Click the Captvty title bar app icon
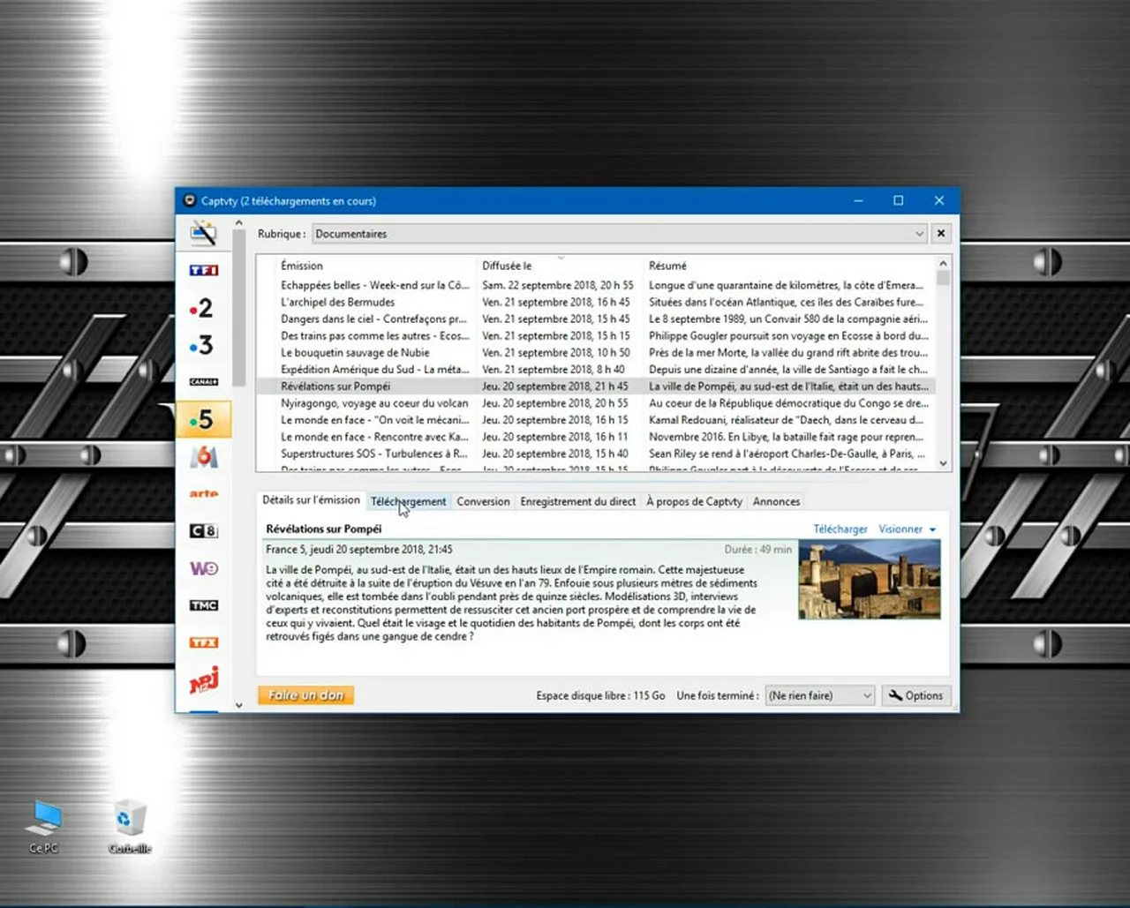Viewport: 1130px width, 908px height. 189,201
